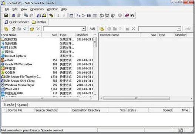195x134 pixels.
Task: Switch to the Queue tab
Action: pos(22,105)
